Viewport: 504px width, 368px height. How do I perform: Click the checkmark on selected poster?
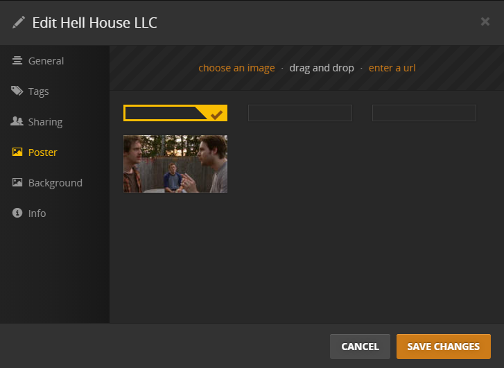point(216,115)
